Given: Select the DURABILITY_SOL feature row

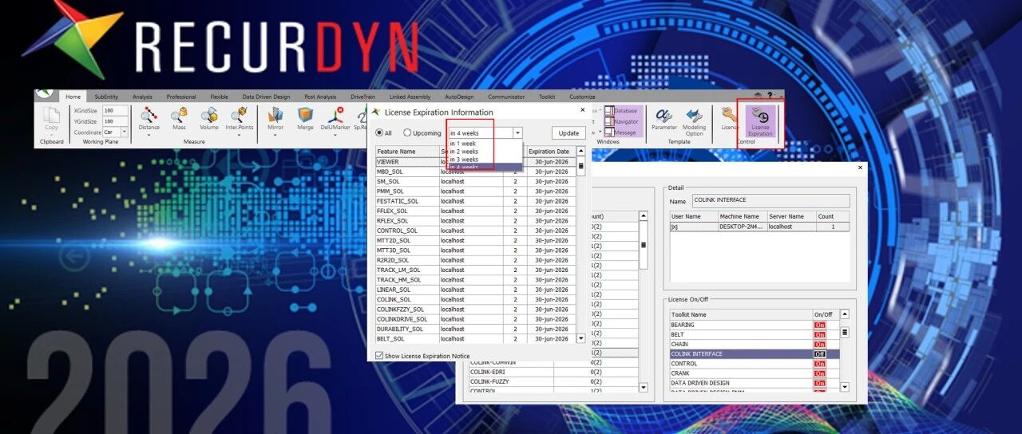Looking at the screenshot, I should coord(476,329).
